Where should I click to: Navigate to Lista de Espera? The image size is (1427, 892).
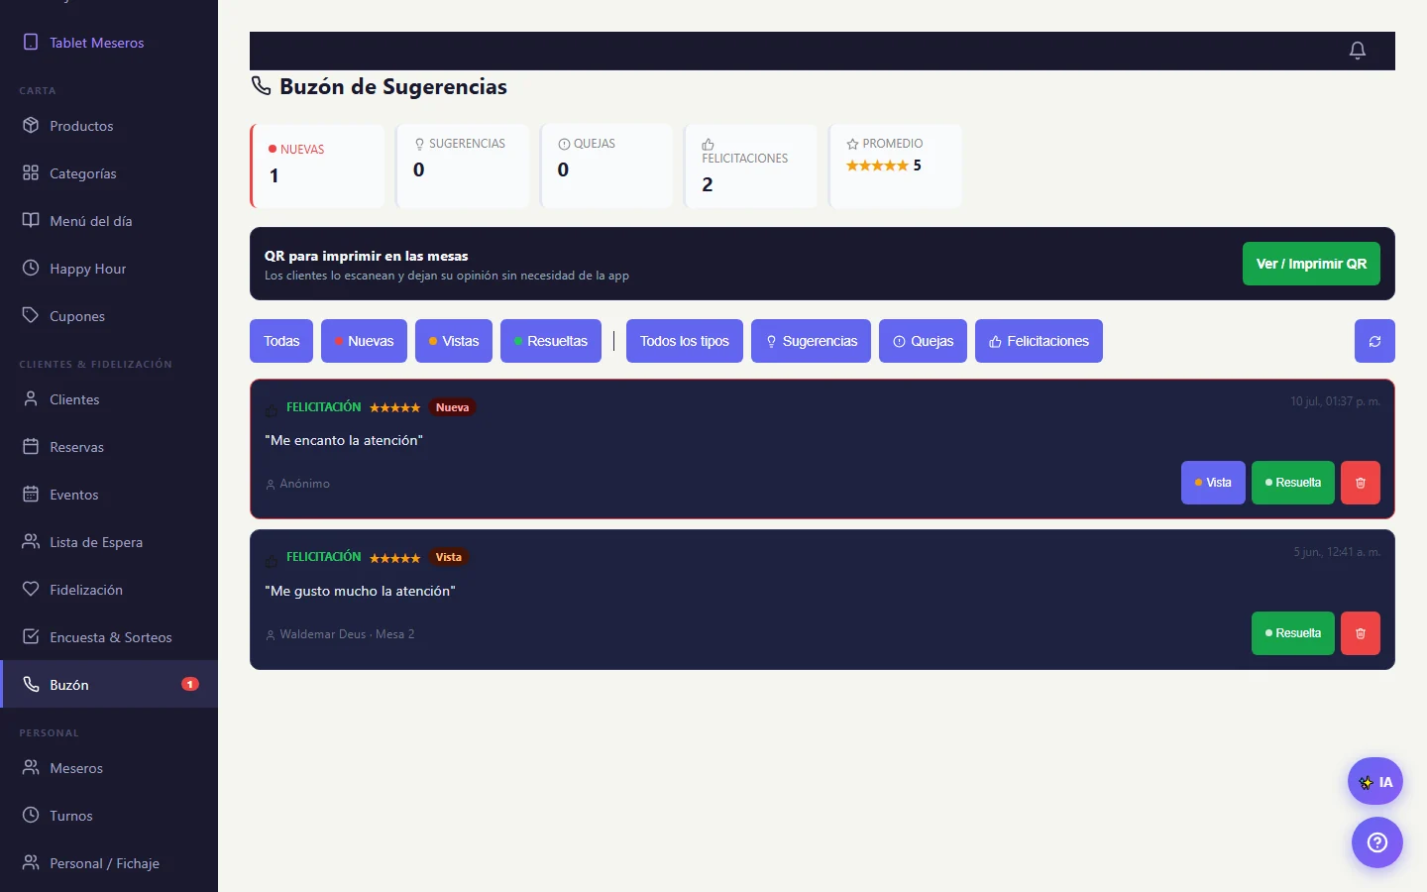(109, 542)
